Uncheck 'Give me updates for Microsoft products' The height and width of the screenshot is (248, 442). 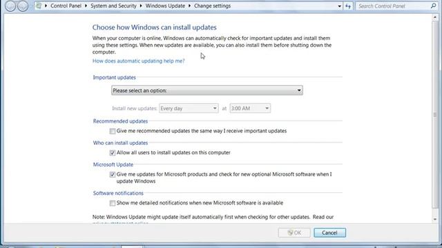point(113,174)
